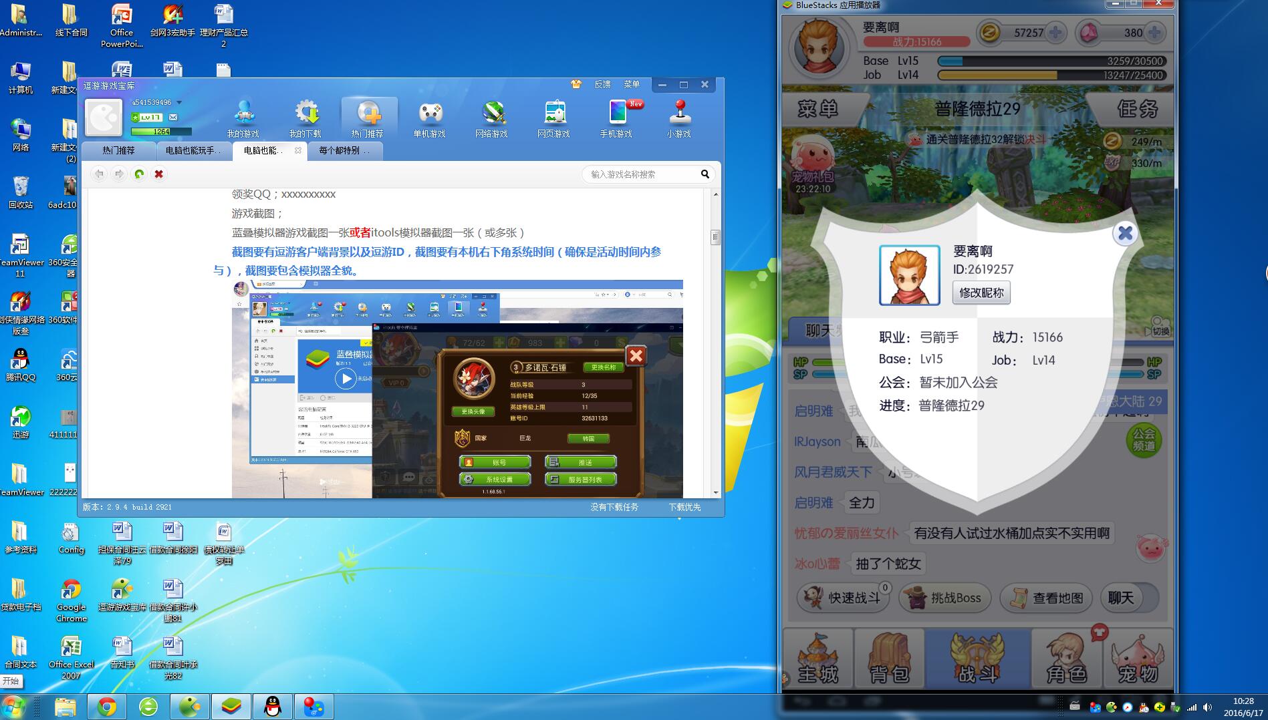Click the 战力:15166 red label
Image resolution: width=1268 pixels, height=720 pixels.
pos(916,41)
